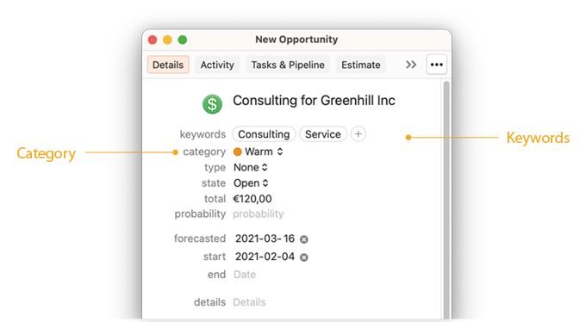Show hidden tabs with double chevron
Image resolution: width=586 pixels, height=322 pixels.
pos(411,65)
